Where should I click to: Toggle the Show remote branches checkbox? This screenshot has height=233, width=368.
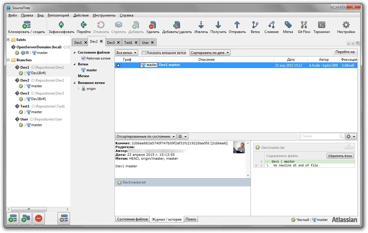coord(144,53)
